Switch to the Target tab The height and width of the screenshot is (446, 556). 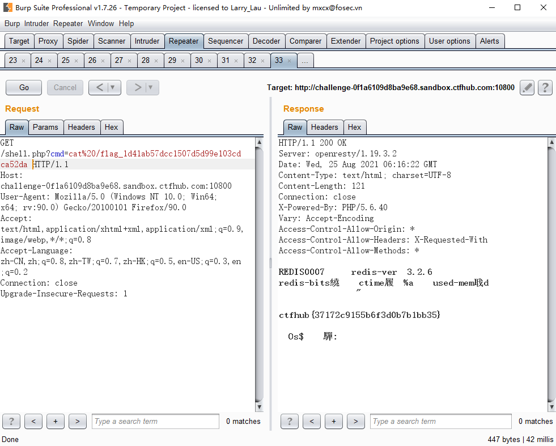click(x=19, y=41)
